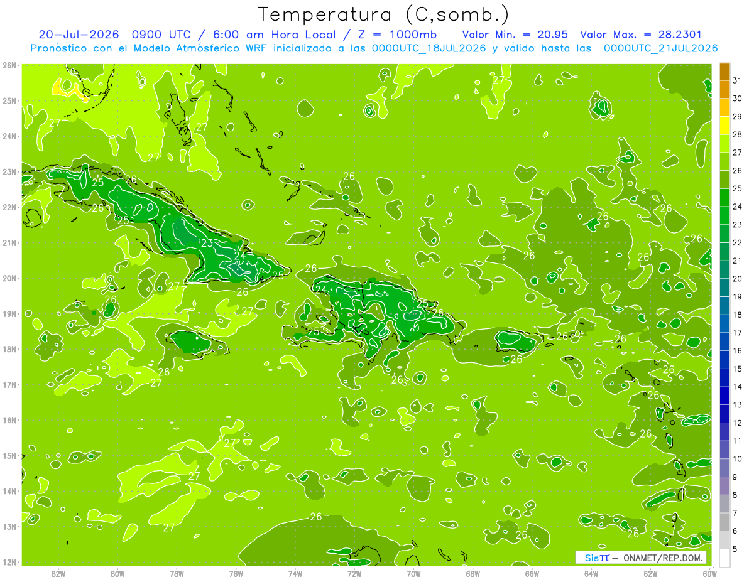The height and width of the screenshot is (582, 754).
Task: Click the 13N latitude axis label
Action: 9,526
